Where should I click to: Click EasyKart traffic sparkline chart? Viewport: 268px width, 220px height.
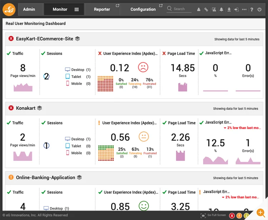coord(23,87)
